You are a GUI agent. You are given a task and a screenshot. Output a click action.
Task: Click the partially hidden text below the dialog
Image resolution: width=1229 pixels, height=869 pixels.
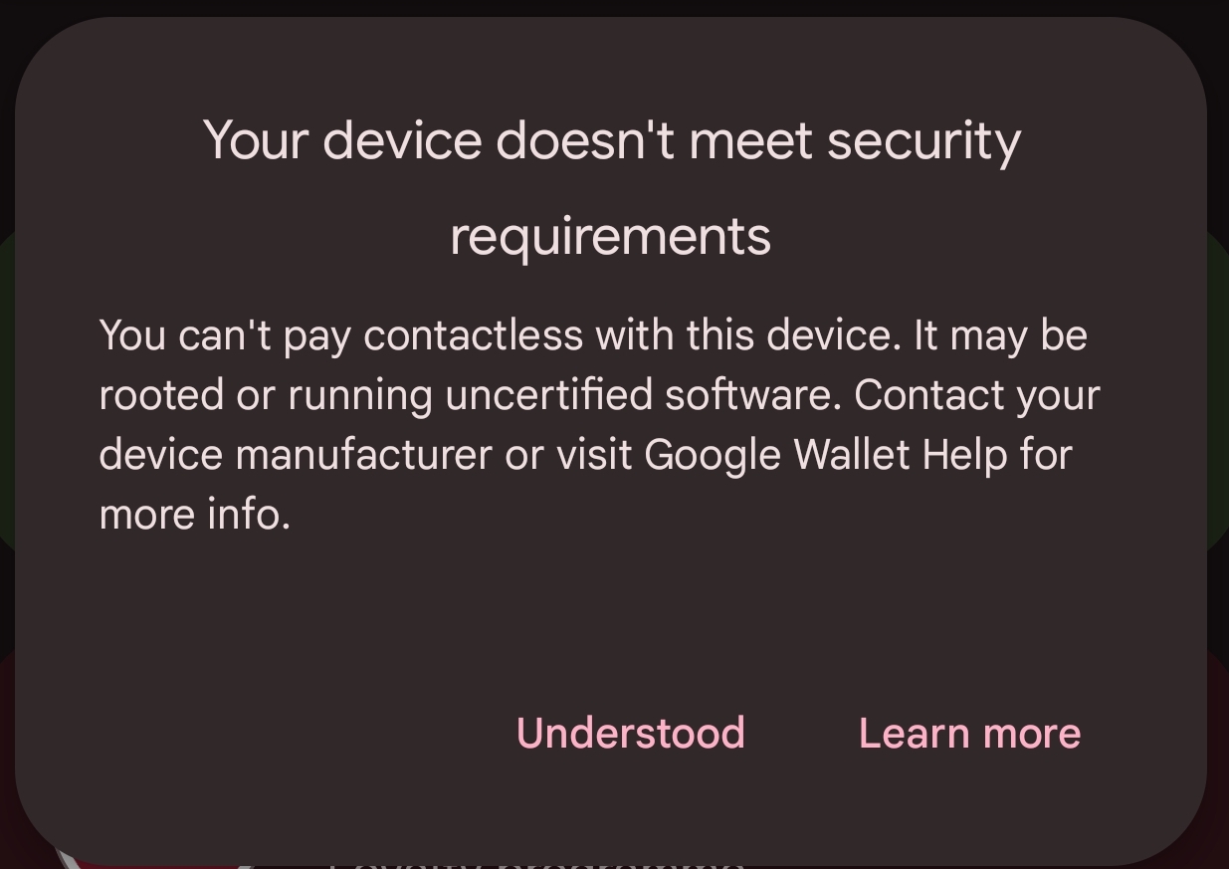[537, 862]
